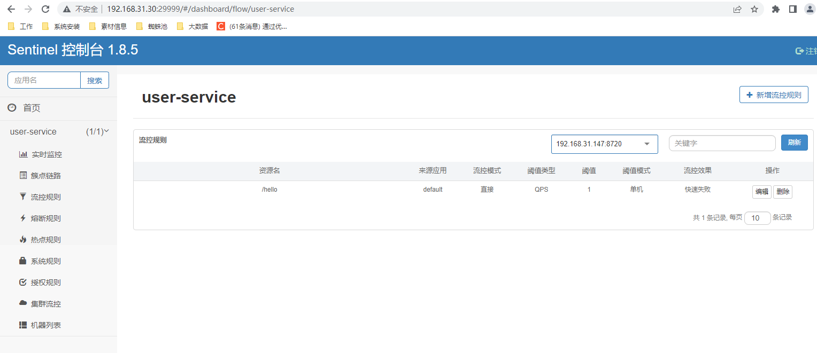Click the 搜索 button
The height and width of the screenshot is (353, 817).
(x=95, y=80)
